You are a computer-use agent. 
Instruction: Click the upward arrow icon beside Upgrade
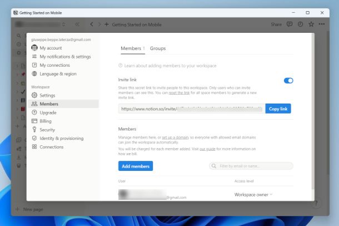[34, 112]
